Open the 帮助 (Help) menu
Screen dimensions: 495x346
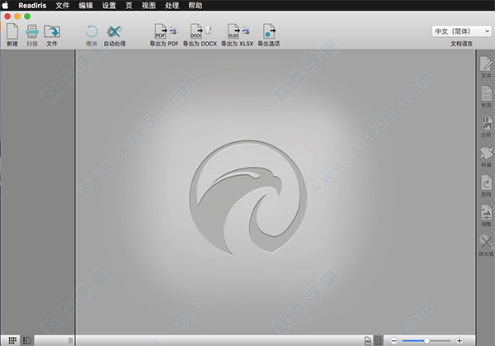point(195,6)
